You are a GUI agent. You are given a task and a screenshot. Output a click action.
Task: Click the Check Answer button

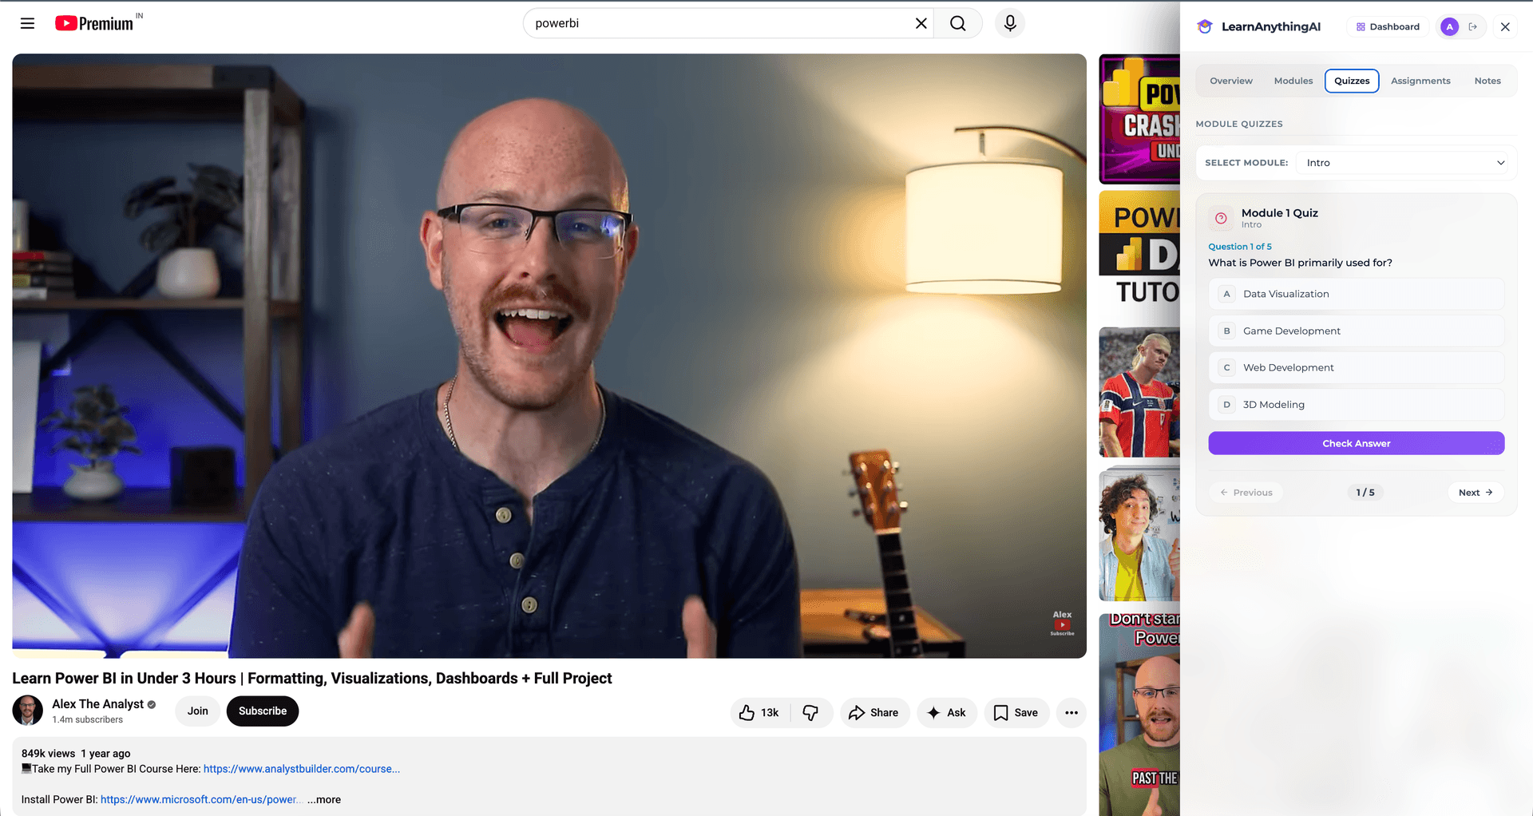[1357, 443]
